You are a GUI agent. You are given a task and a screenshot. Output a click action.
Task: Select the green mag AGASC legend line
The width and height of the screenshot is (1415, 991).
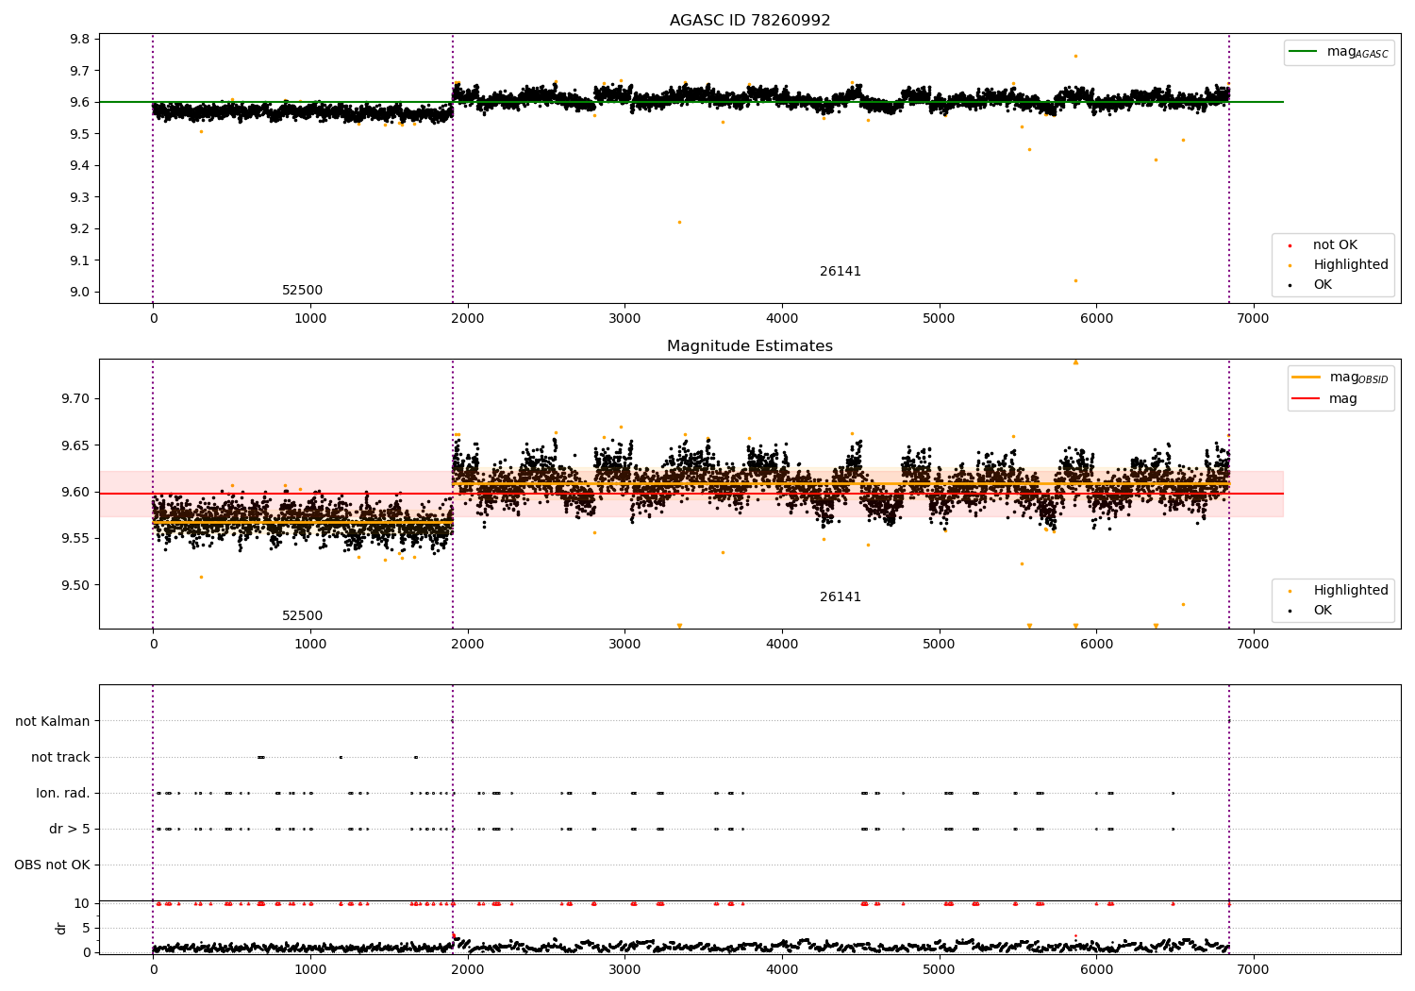click(1303, 52)
